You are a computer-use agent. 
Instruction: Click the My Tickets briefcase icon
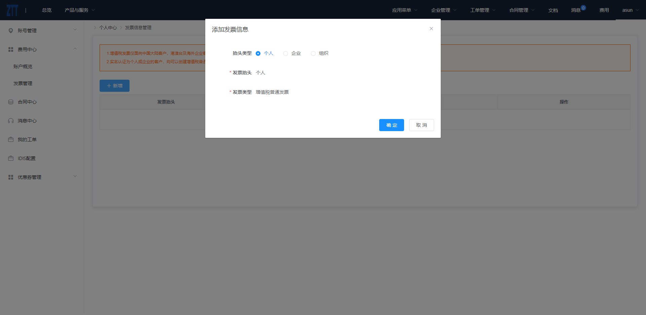(x=11, y=140)
